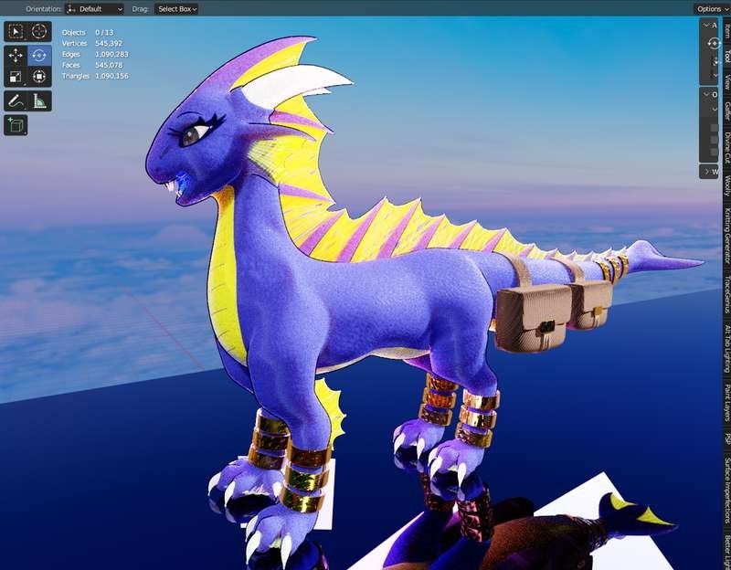Open the Drag Select Box dropdown

point(176,9)
